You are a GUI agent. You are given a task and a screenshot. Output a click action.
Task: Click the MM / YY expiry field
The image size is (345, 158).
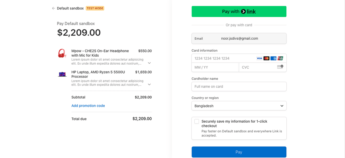pos(215,67)
